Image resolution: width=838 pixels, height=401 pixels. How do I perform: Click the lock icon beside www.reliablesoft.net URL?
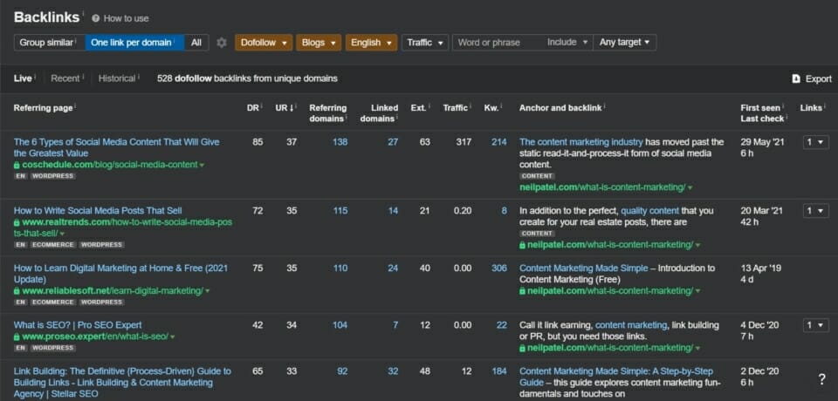tap(17, 291)
